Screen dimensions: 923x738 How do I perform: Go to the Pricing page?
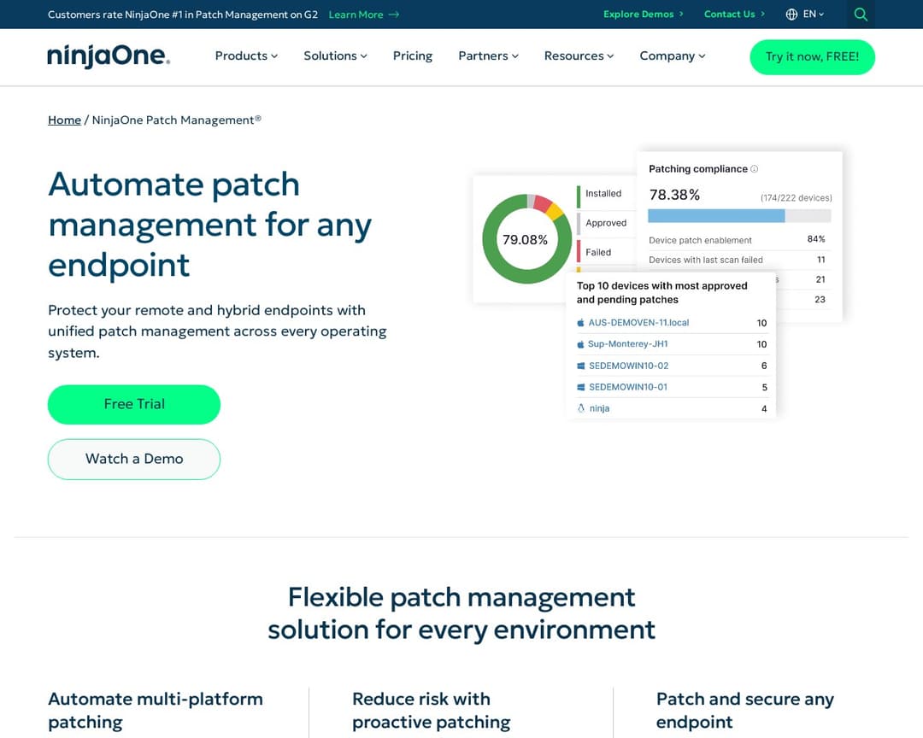pos(413,56)
